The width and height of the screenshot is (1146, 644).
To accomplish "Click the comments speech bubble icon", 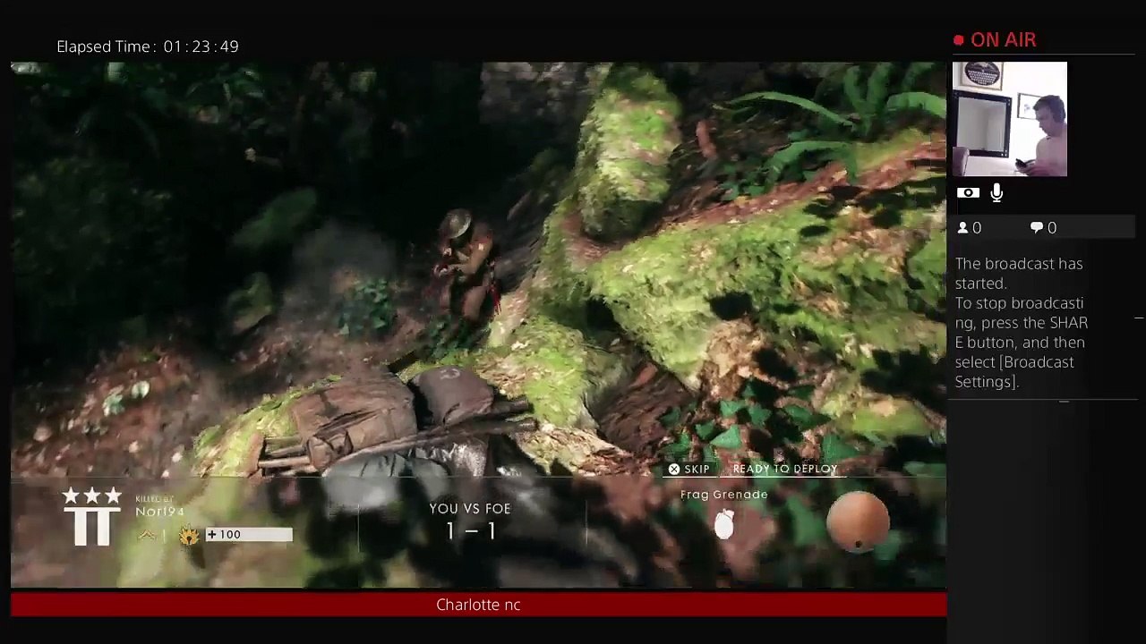I will pyautogui.click(x=1037, y=228).
